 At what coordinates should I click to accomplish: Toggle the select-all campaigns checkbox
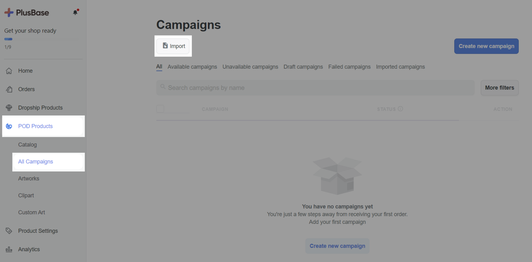point(160,109)
